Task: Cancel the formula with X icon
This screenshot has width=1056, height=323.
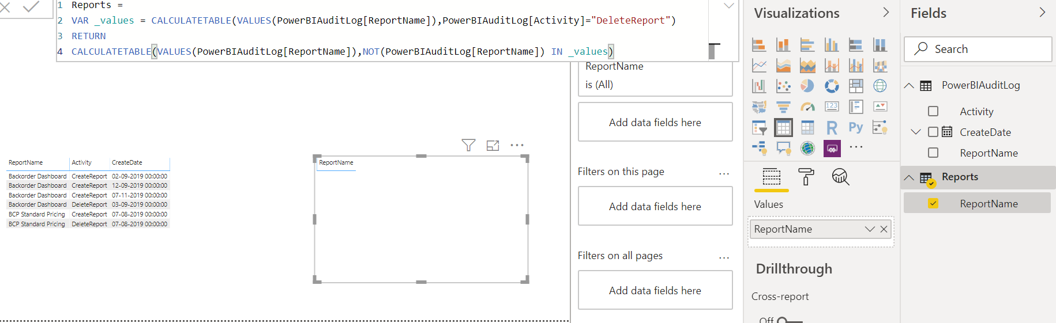Action: (5, 8)
